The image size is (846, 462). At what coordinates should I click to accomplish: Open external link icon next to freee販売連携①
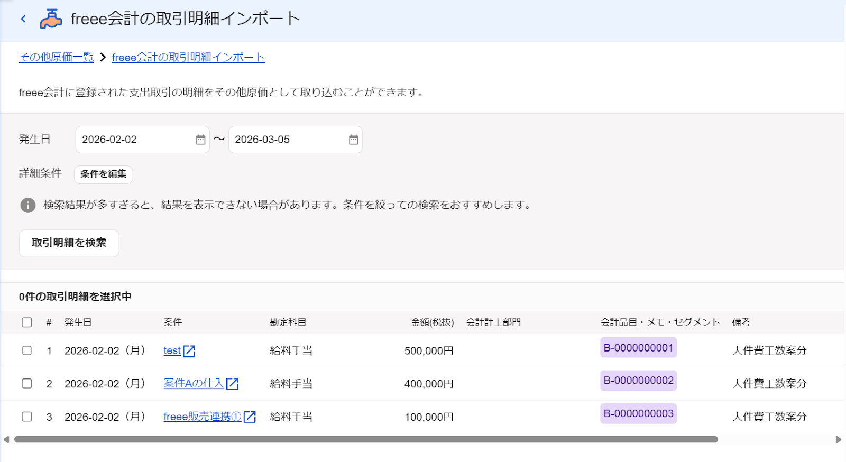coord(250,417)
